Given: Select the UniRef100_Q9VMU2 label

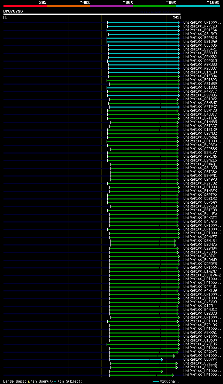Looking at the screenshot, I should coord(200,133).
